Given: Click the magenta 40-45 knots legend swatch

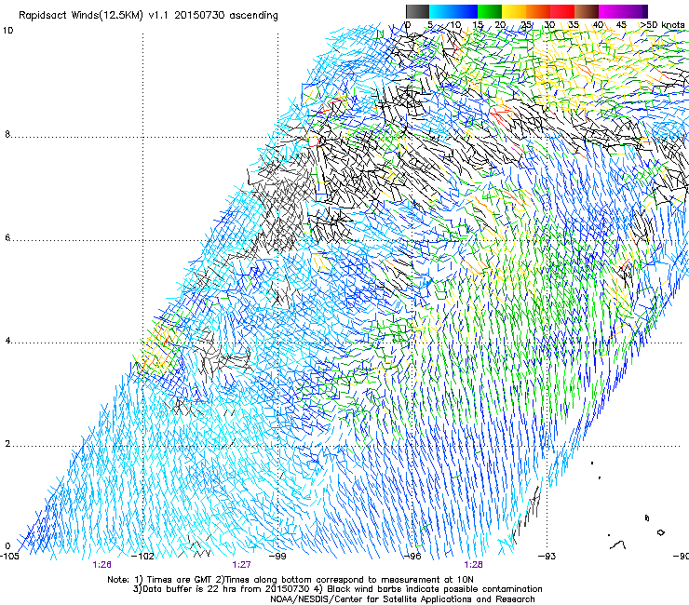Looking at the screenshot, I should (x=611, y=11).
